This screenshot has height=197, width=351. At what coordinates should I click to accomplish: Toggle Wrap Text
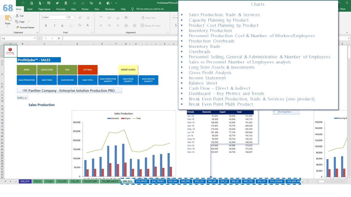148,18
